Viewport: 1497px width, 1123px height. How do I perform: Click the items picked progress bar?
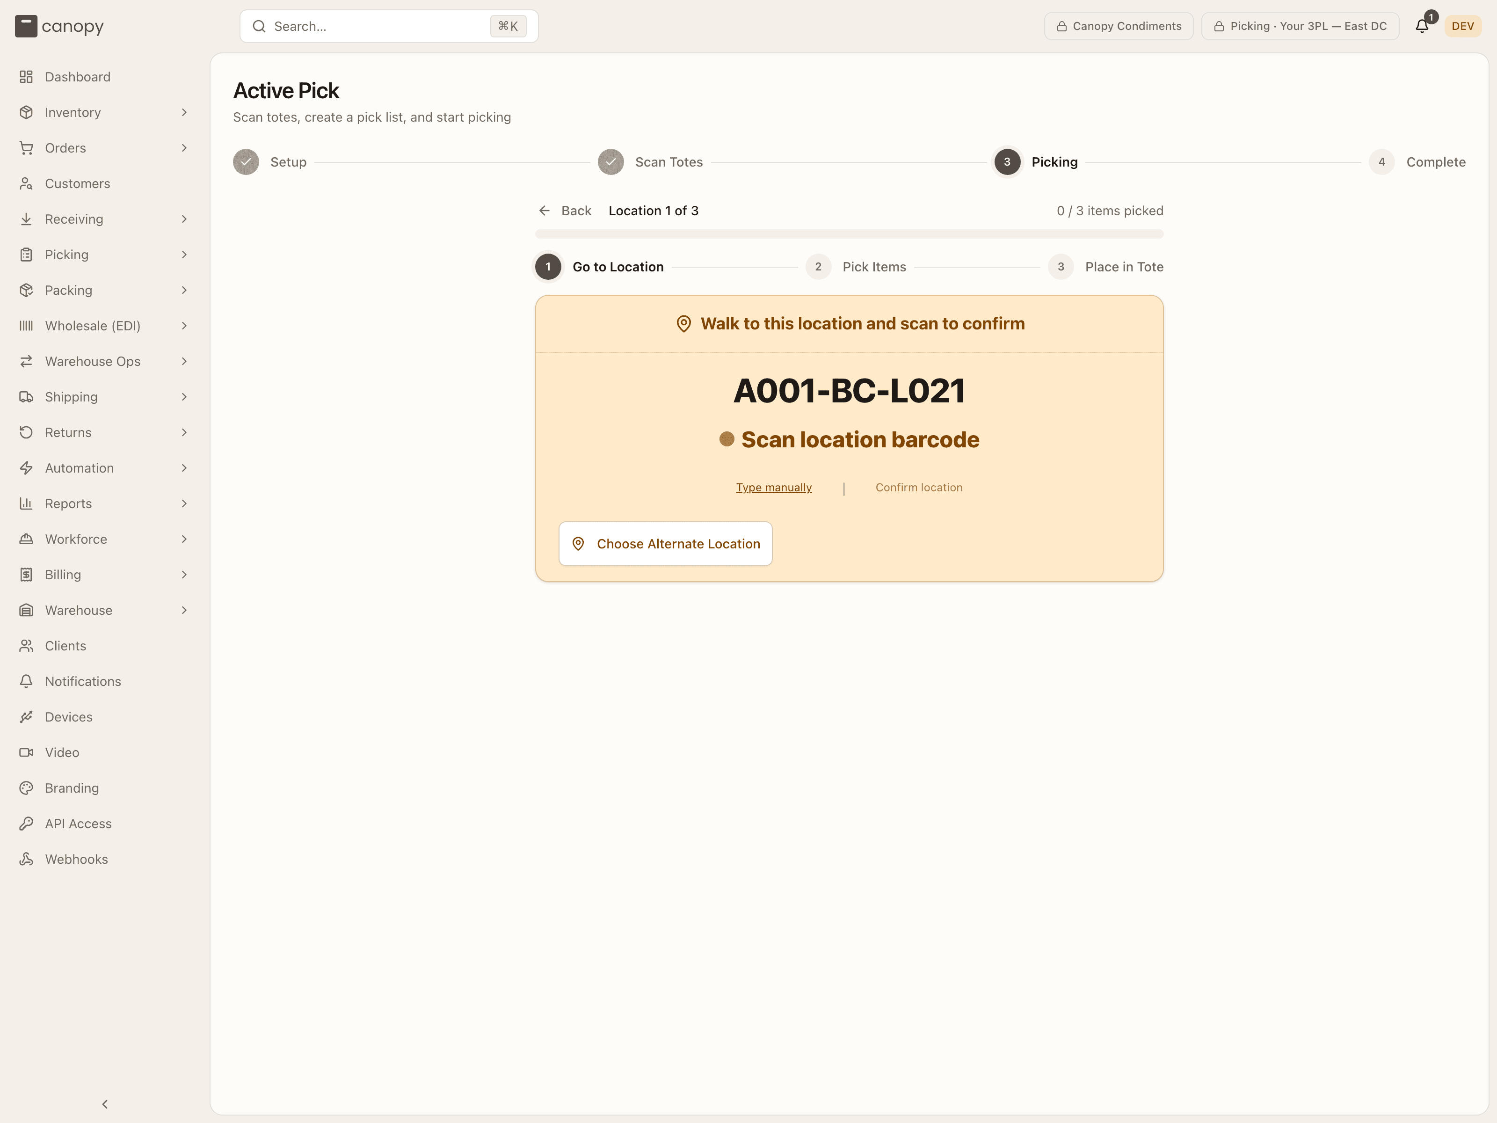coord(849,234)
